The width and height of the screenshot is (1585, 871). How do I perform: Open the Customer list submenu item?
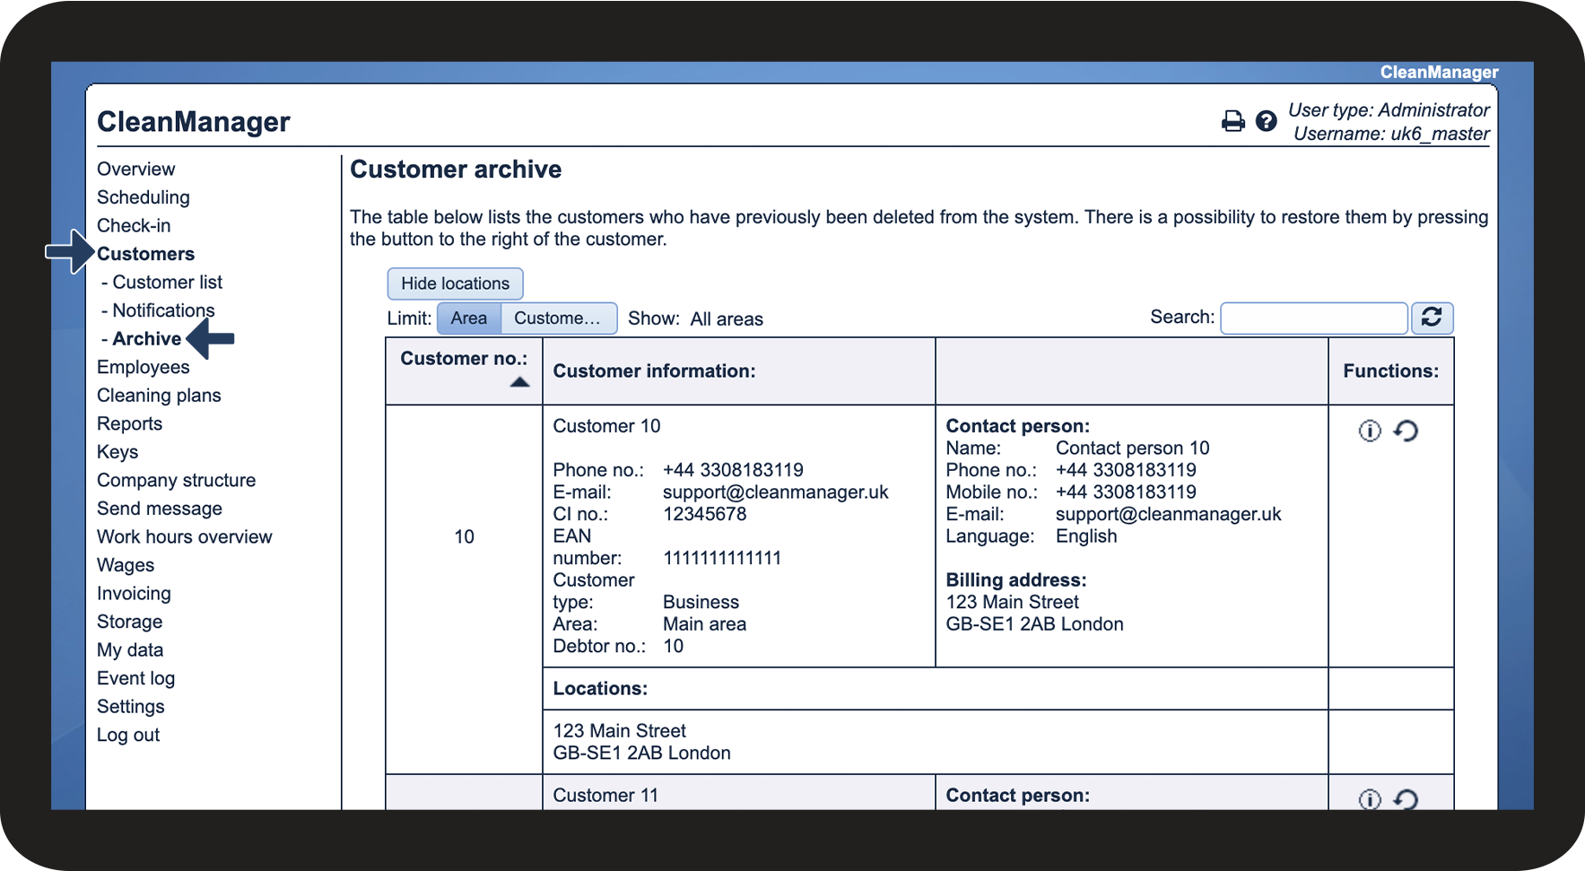[167, 283]
